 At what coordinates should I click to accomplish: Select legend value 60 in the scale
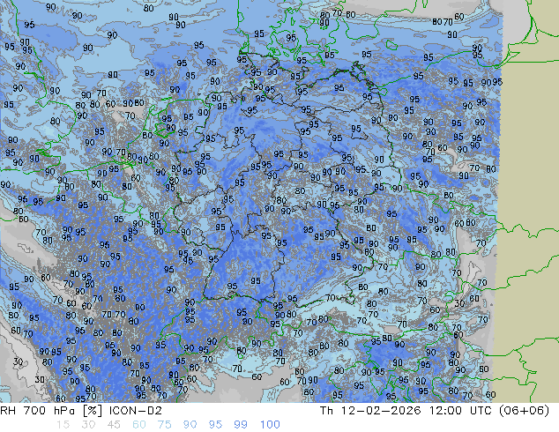(x=139, y=425)
